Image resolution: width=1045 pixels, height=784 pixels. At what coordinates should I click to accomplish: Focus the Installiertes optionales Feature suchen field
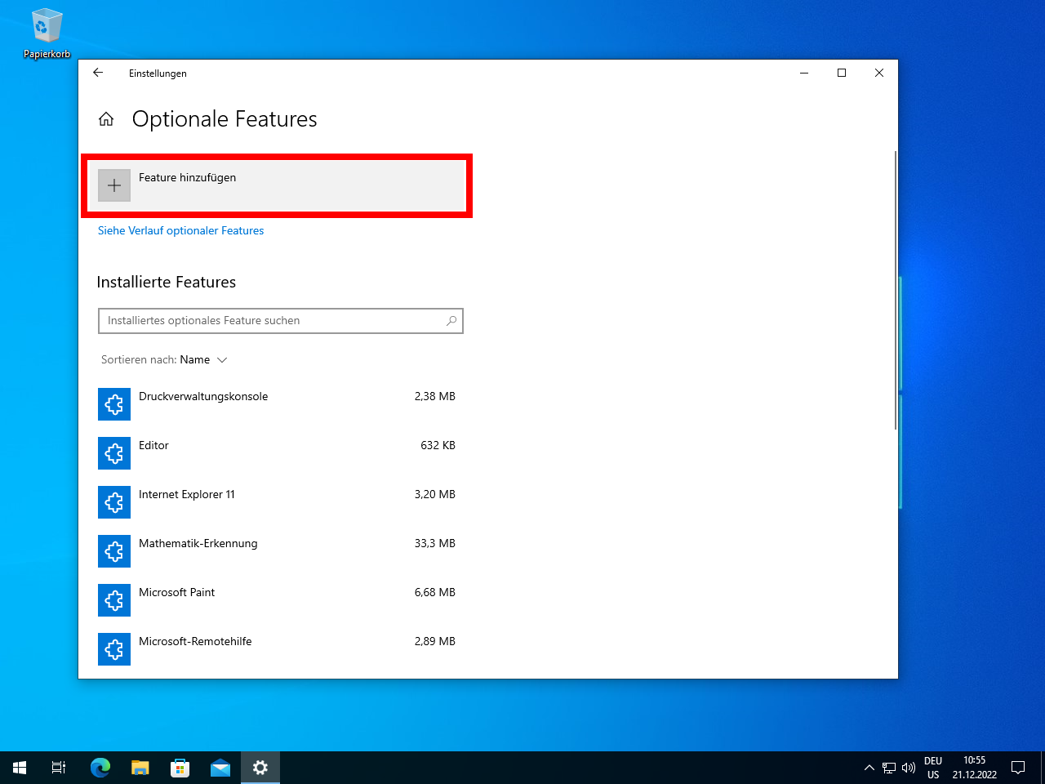pyautogui.click(x=281, y=321)
